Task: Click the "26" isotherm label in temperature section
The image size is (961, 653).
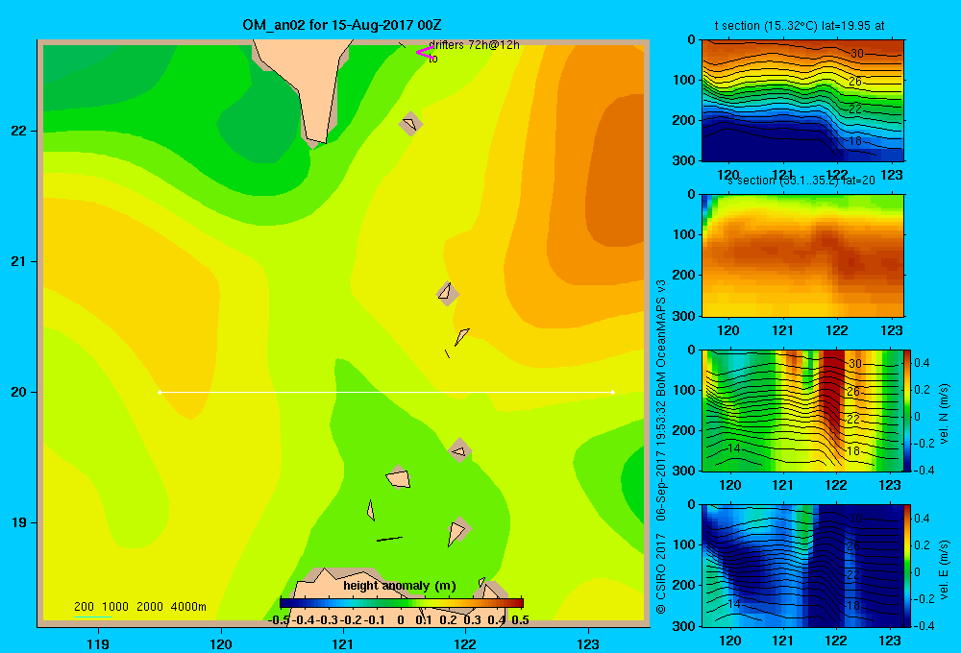Action: click(855, 81)
